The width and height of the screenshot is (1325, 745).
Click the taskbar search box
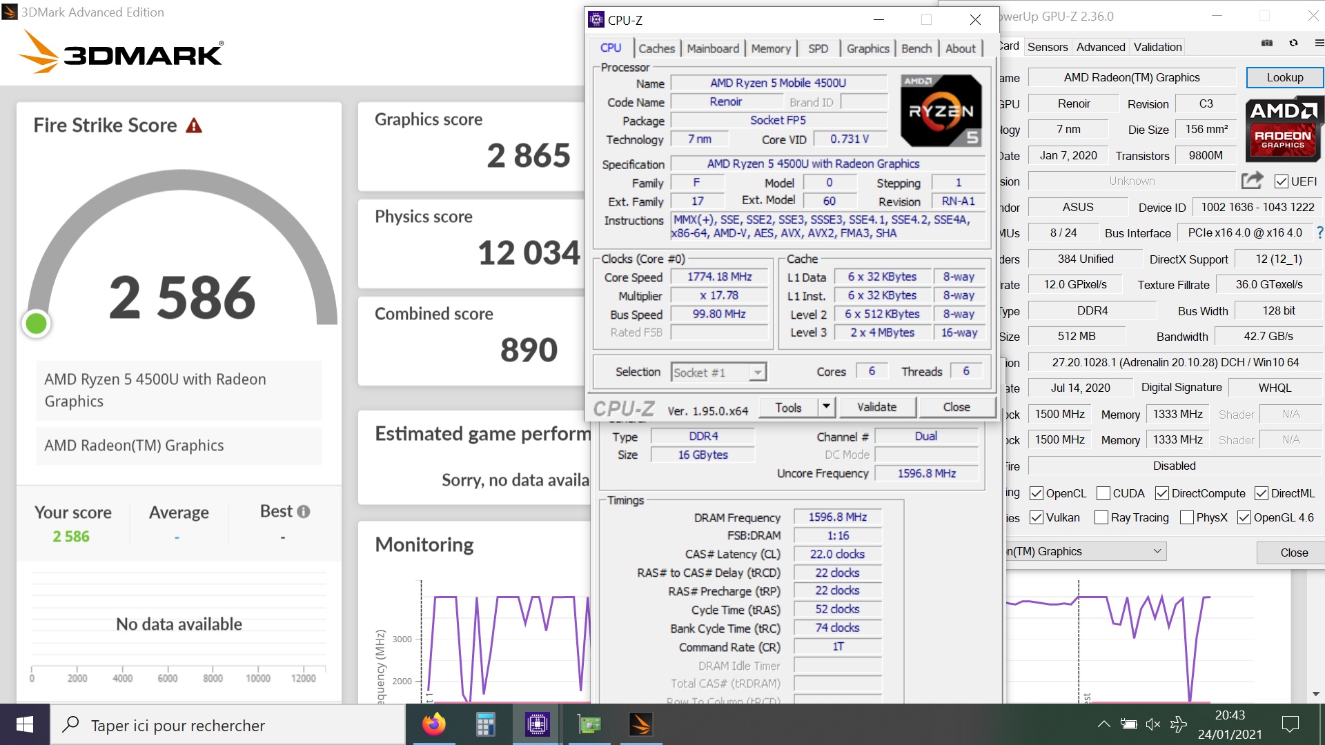click(x=228, y=724)
